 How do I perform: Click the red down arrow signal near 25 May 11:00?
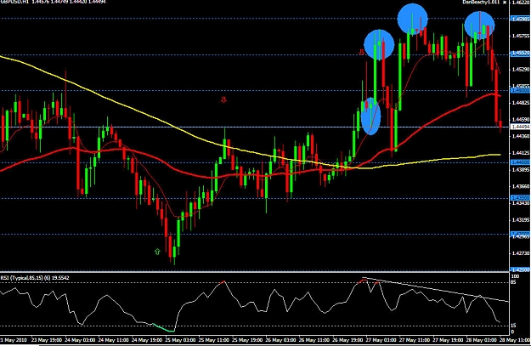pyautogui.click(x=223, y=99)
